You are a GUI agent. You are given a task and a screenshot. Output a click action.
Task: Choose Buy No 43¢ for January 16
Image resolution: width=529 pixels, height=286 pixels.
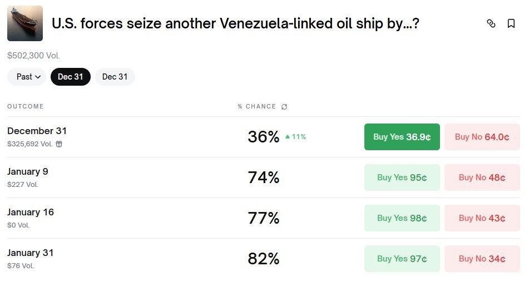click(482, 218)
